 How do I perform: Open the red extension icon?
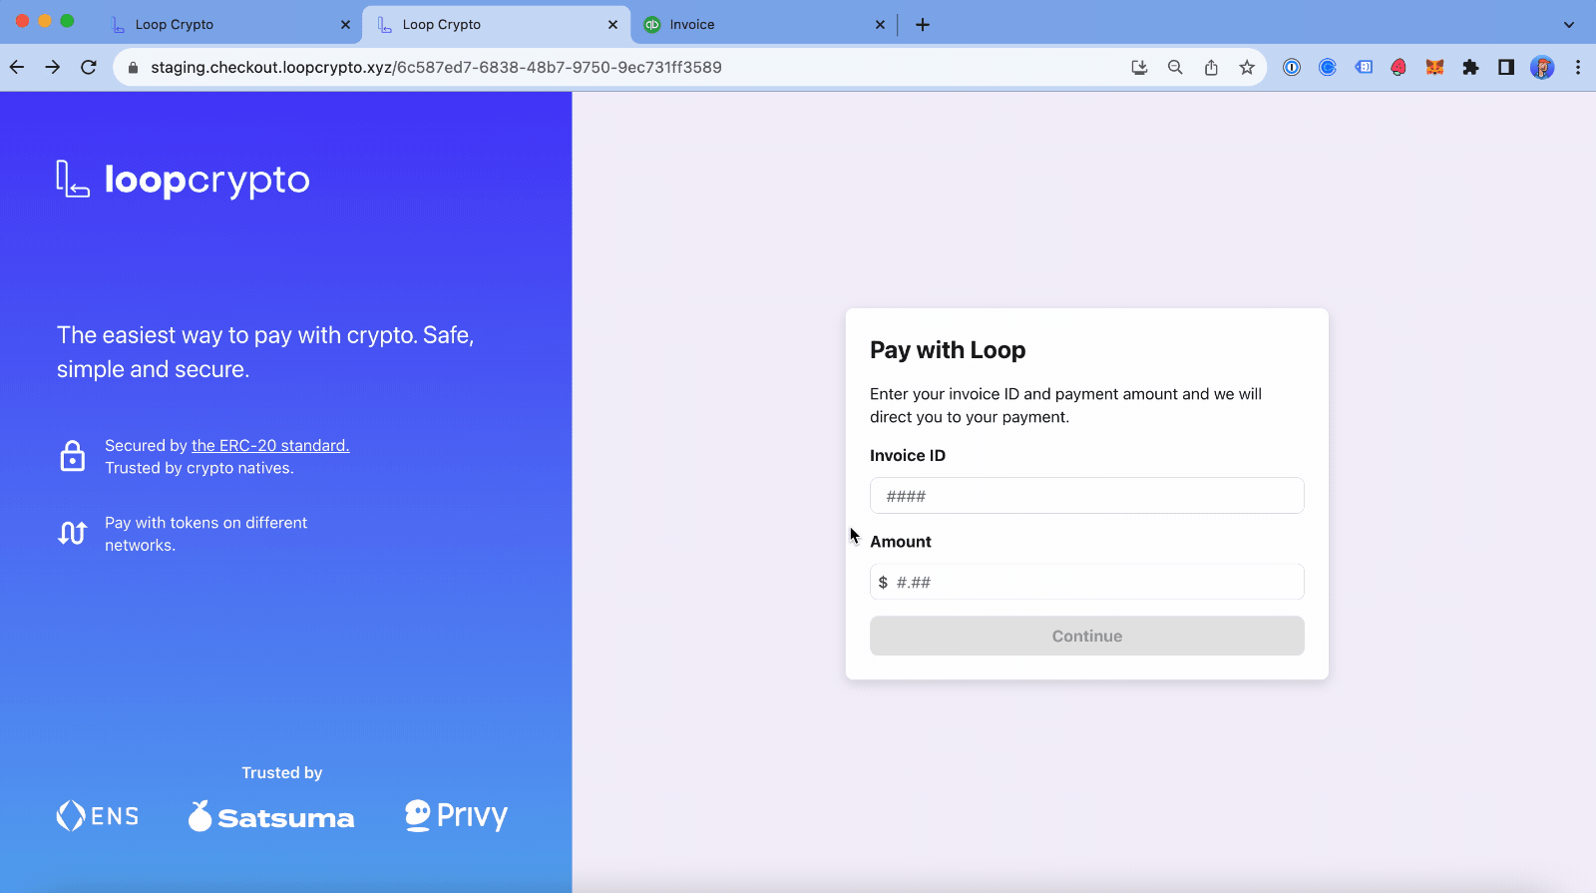(x=1398, y=67)
